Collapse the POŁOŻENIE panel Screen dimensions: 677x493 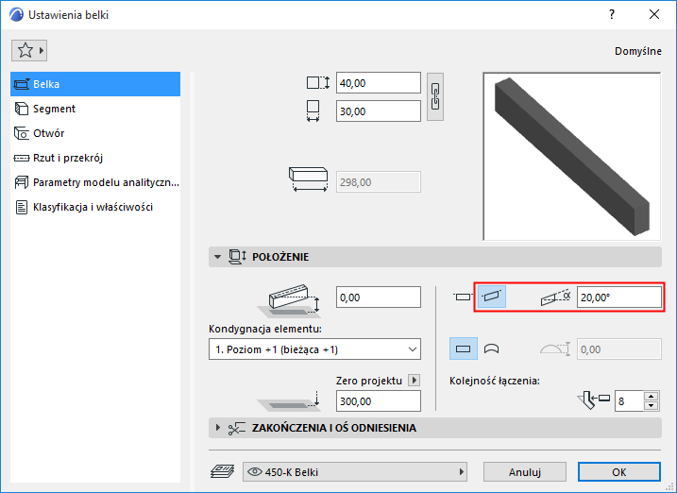click(217, 257)
